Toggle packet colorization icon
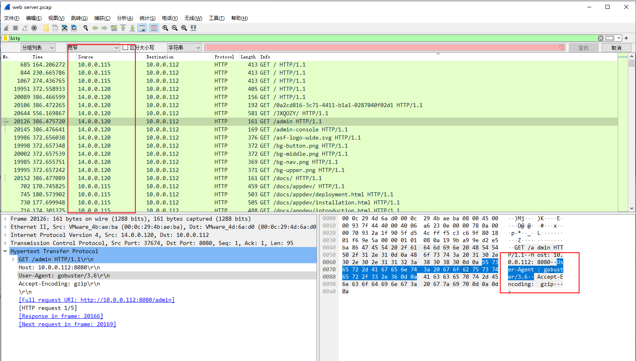This screenshot has width=636, height=361. click(154, 28)
